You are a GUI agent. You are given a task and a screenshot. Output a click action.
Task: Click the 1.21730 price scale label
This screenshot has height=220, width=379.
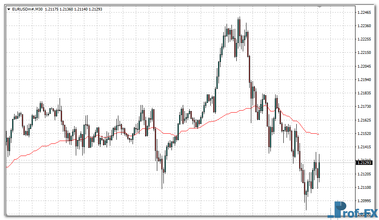(364, 107)
